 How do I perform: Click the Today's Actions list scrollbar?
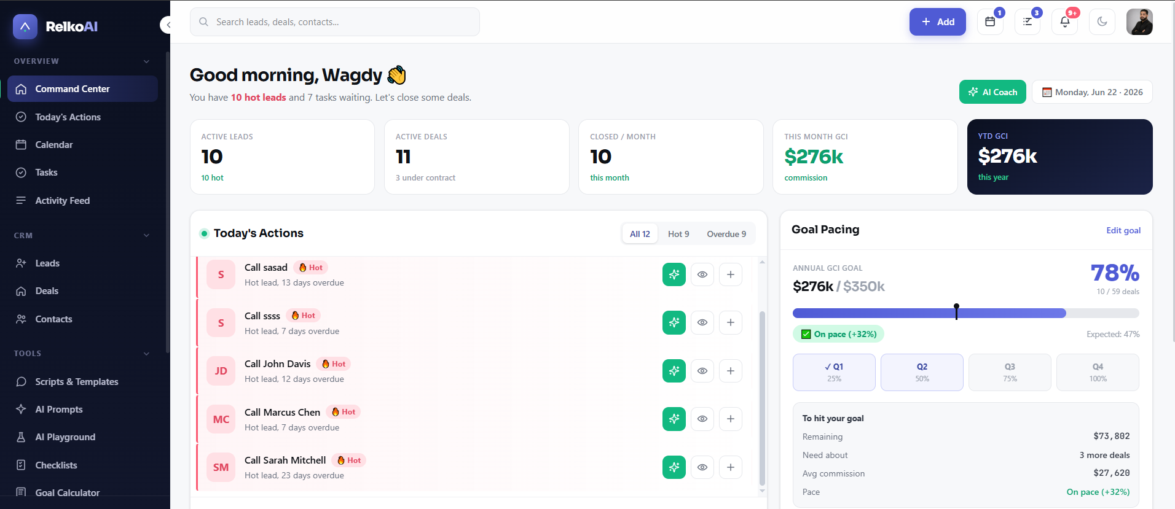pos(762,397)
